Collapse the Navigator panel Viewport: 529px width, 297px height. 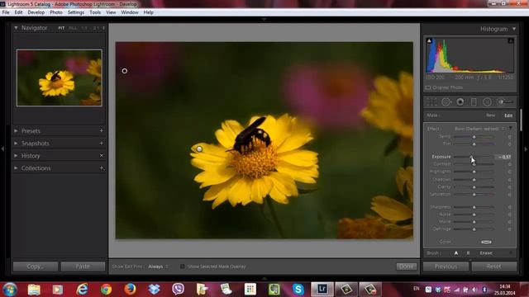[x=16, y=28]
